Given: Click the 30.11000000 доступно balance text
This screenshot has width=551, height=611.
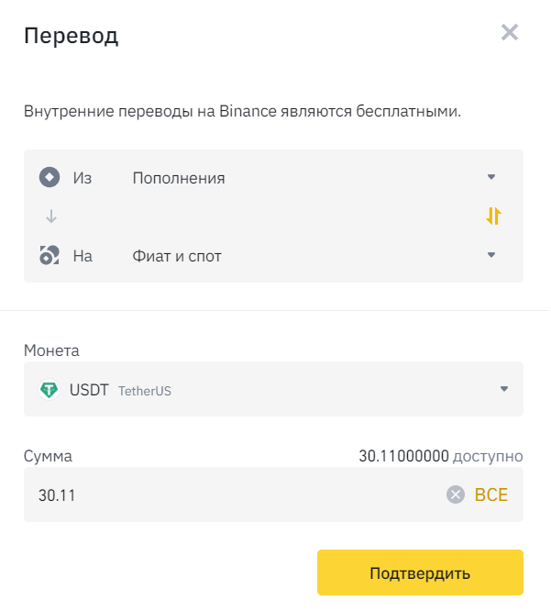Looking at the screenshot, I should point(440,456).
